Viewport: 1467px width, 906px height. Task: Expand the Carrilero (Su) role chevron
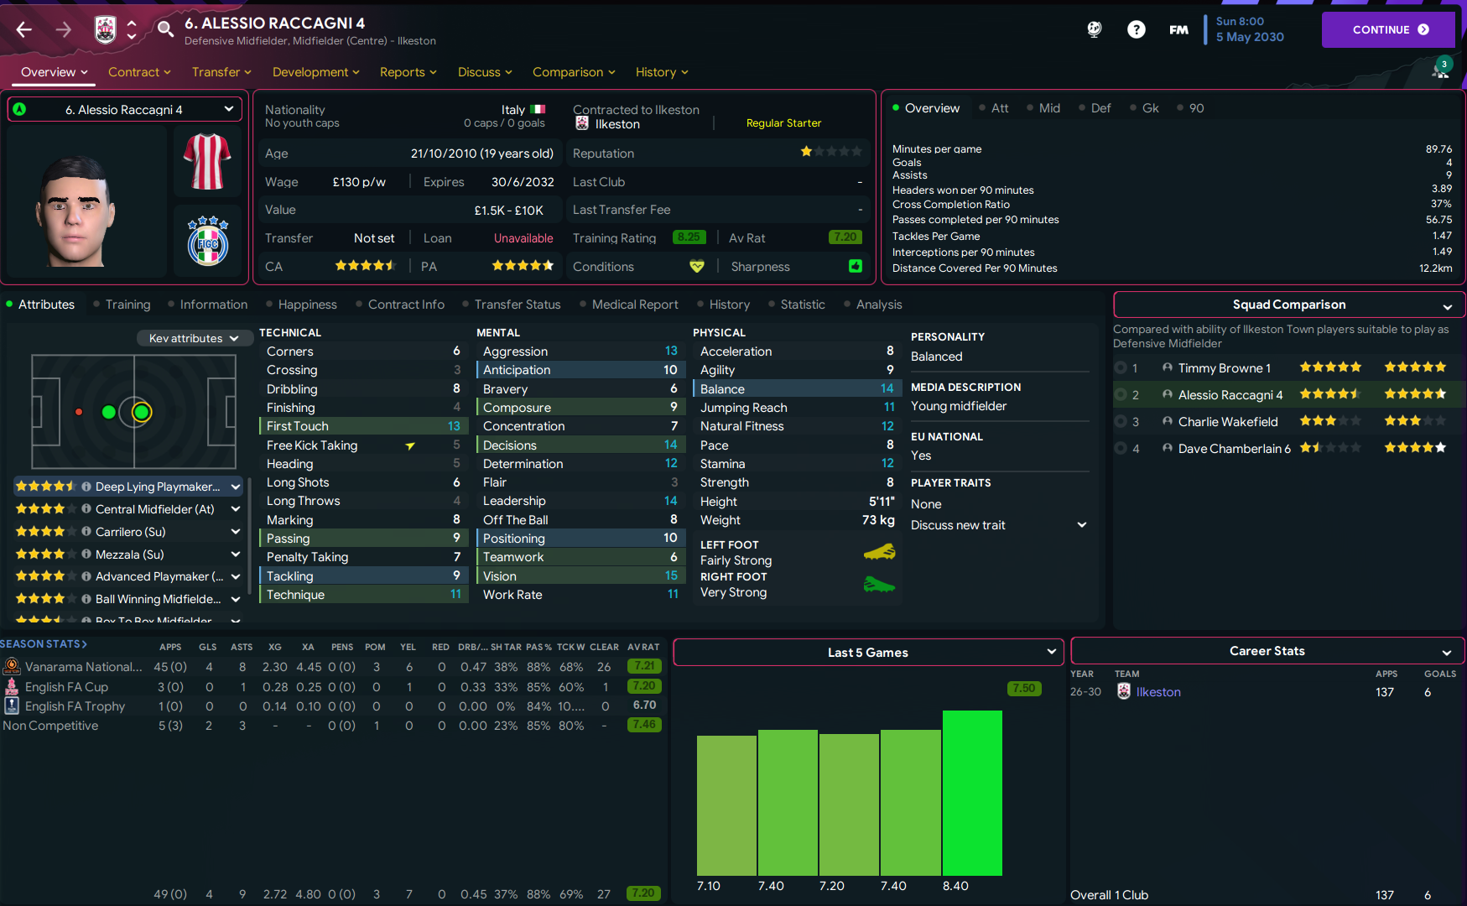tap(236, 532)
